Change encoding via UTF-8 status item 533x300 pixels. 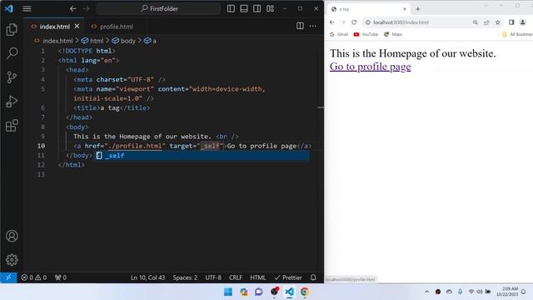click(x=213, y=277)
